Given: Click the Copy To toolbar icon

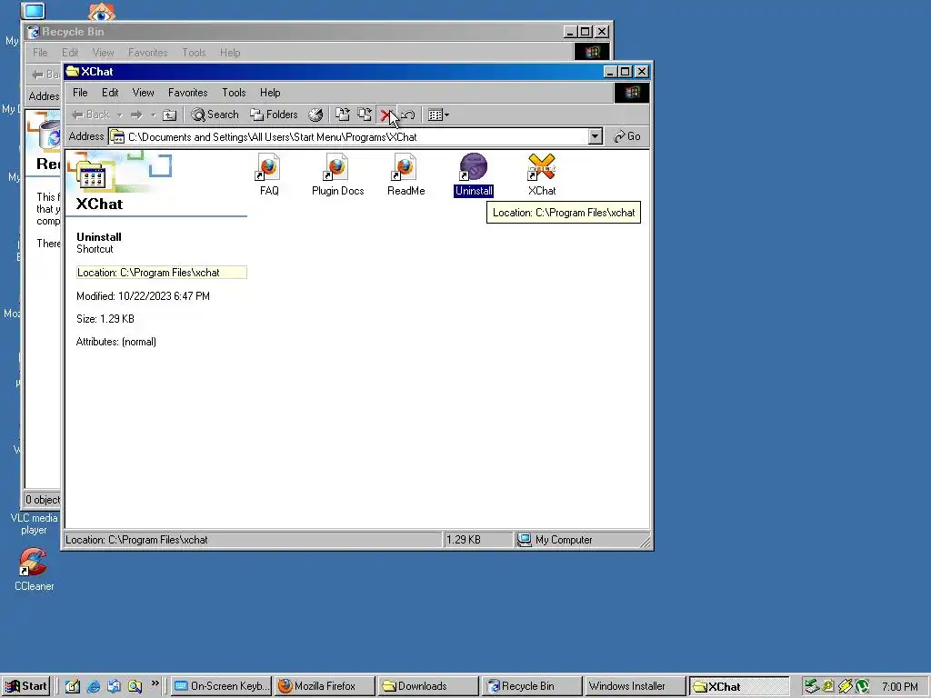Looking at the screenshot, I should coord(364,115).
